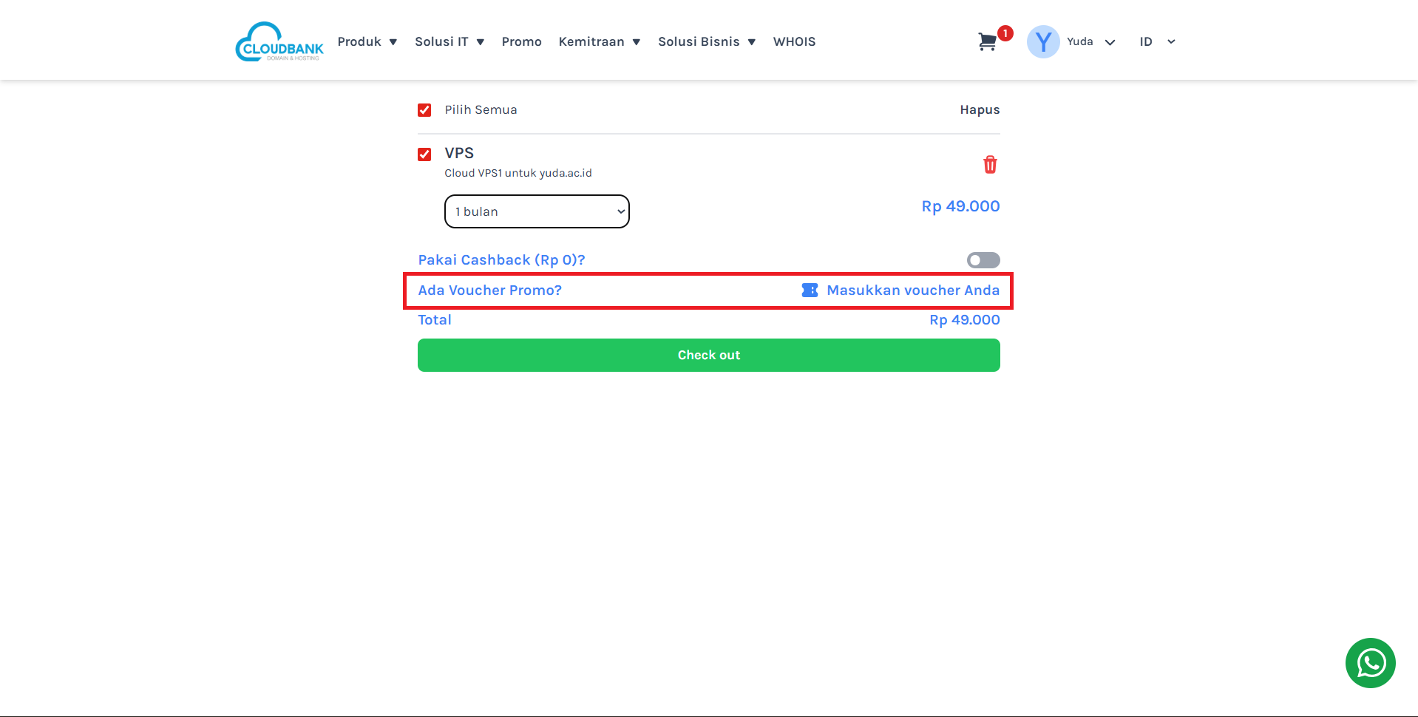
Task: Click the CloudBank logo
Action: click(x=279, y=42)
